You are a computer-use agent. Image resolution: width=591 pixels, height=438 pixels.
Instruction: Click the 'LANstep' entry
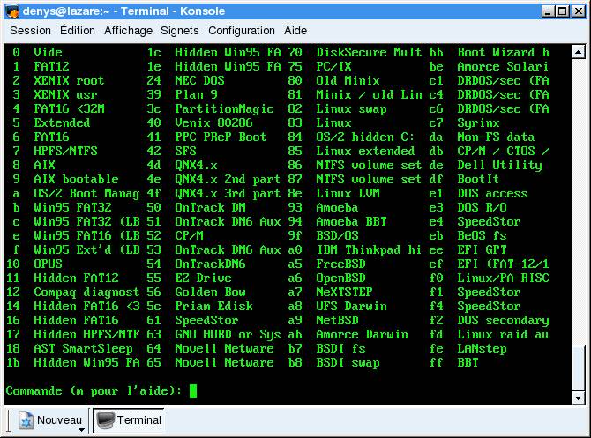(x=482, y=349)
